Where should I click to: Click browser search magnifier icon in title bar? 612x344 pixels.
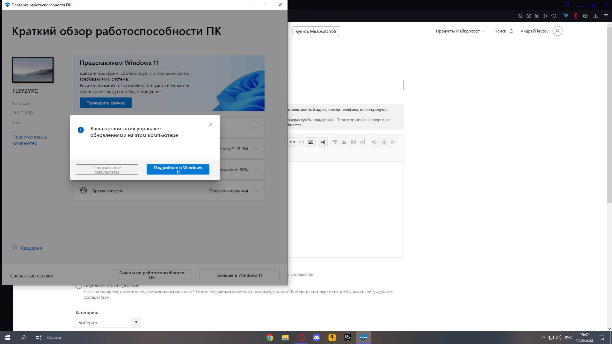point(567,5)
